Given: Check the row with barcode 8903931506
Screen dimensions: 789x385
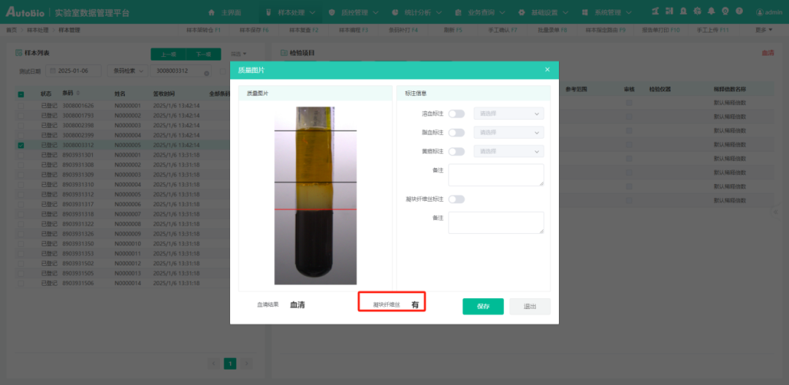Looking at the screenshot, I should coord(20,283).
